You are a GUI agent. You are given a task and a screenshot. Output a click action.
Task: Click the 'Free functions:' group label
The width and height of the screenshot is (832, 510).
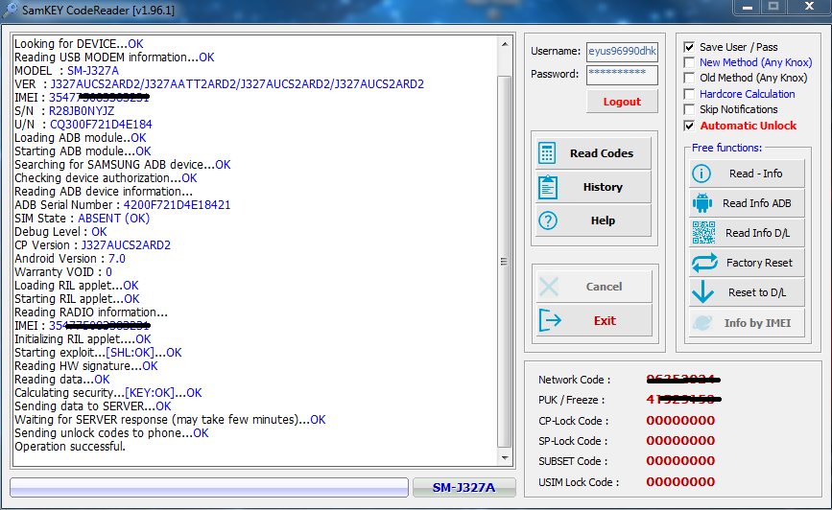point(726,148)
